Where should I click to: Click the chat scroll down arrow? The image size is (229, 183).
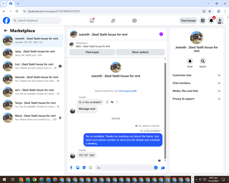pyautogui.click(x=165, y=161)
